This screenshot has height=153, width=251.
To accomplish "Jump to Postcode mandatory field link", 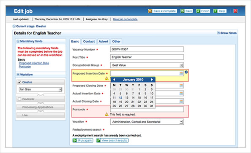I will tap(25, 67).
